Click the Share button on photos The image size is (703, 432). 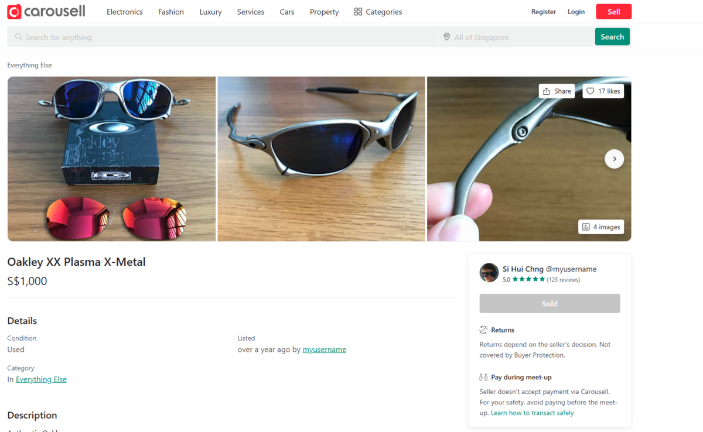[557, 91]
